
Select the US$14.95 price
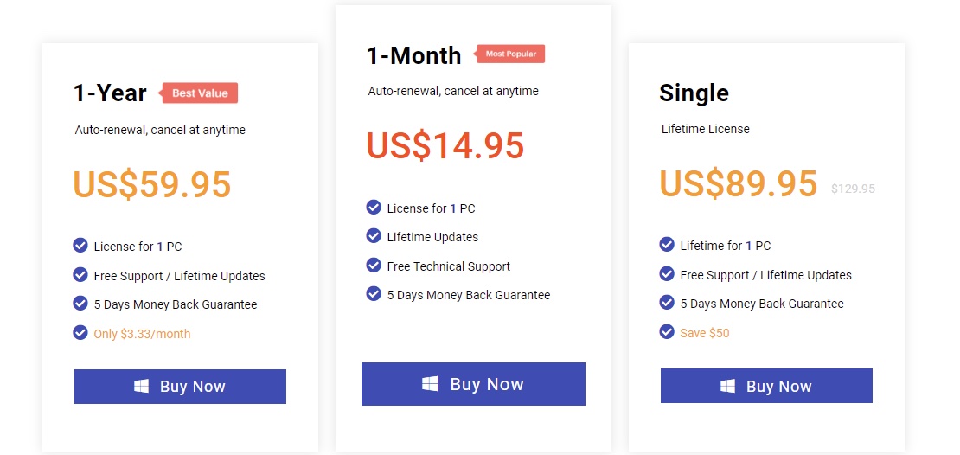click(x=445, y=145)
